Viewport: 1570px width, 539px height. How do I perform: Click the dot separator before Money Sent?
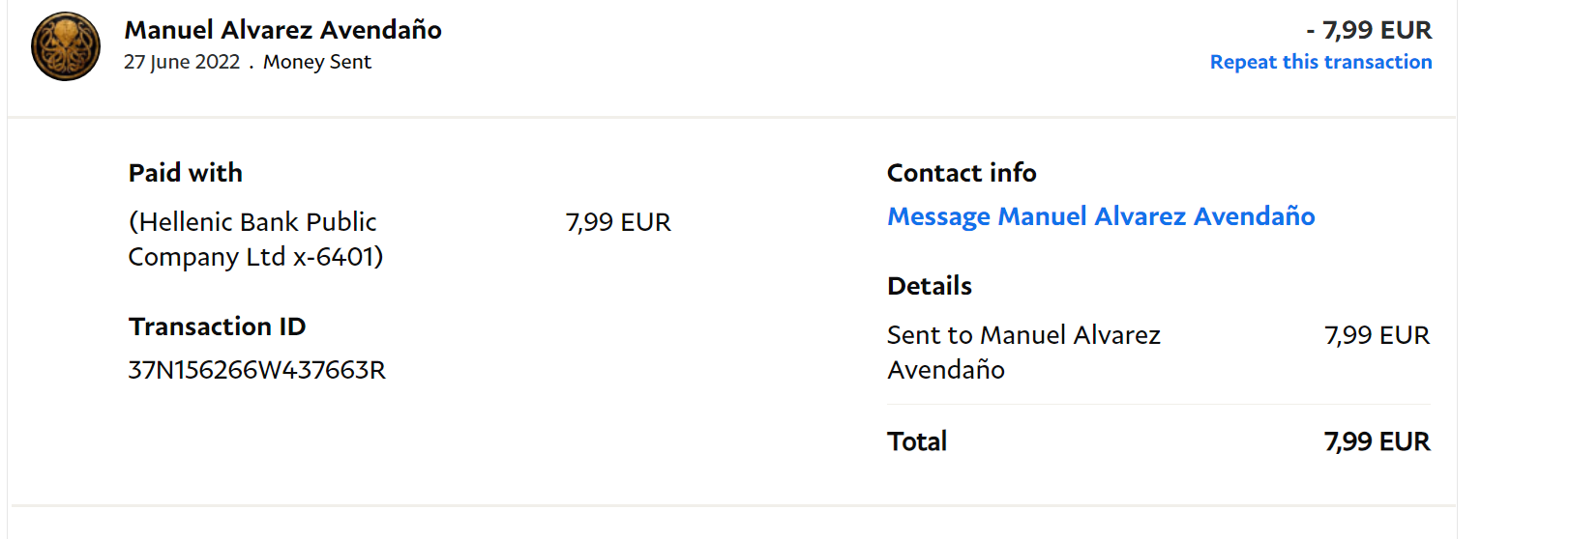[252, 66]
